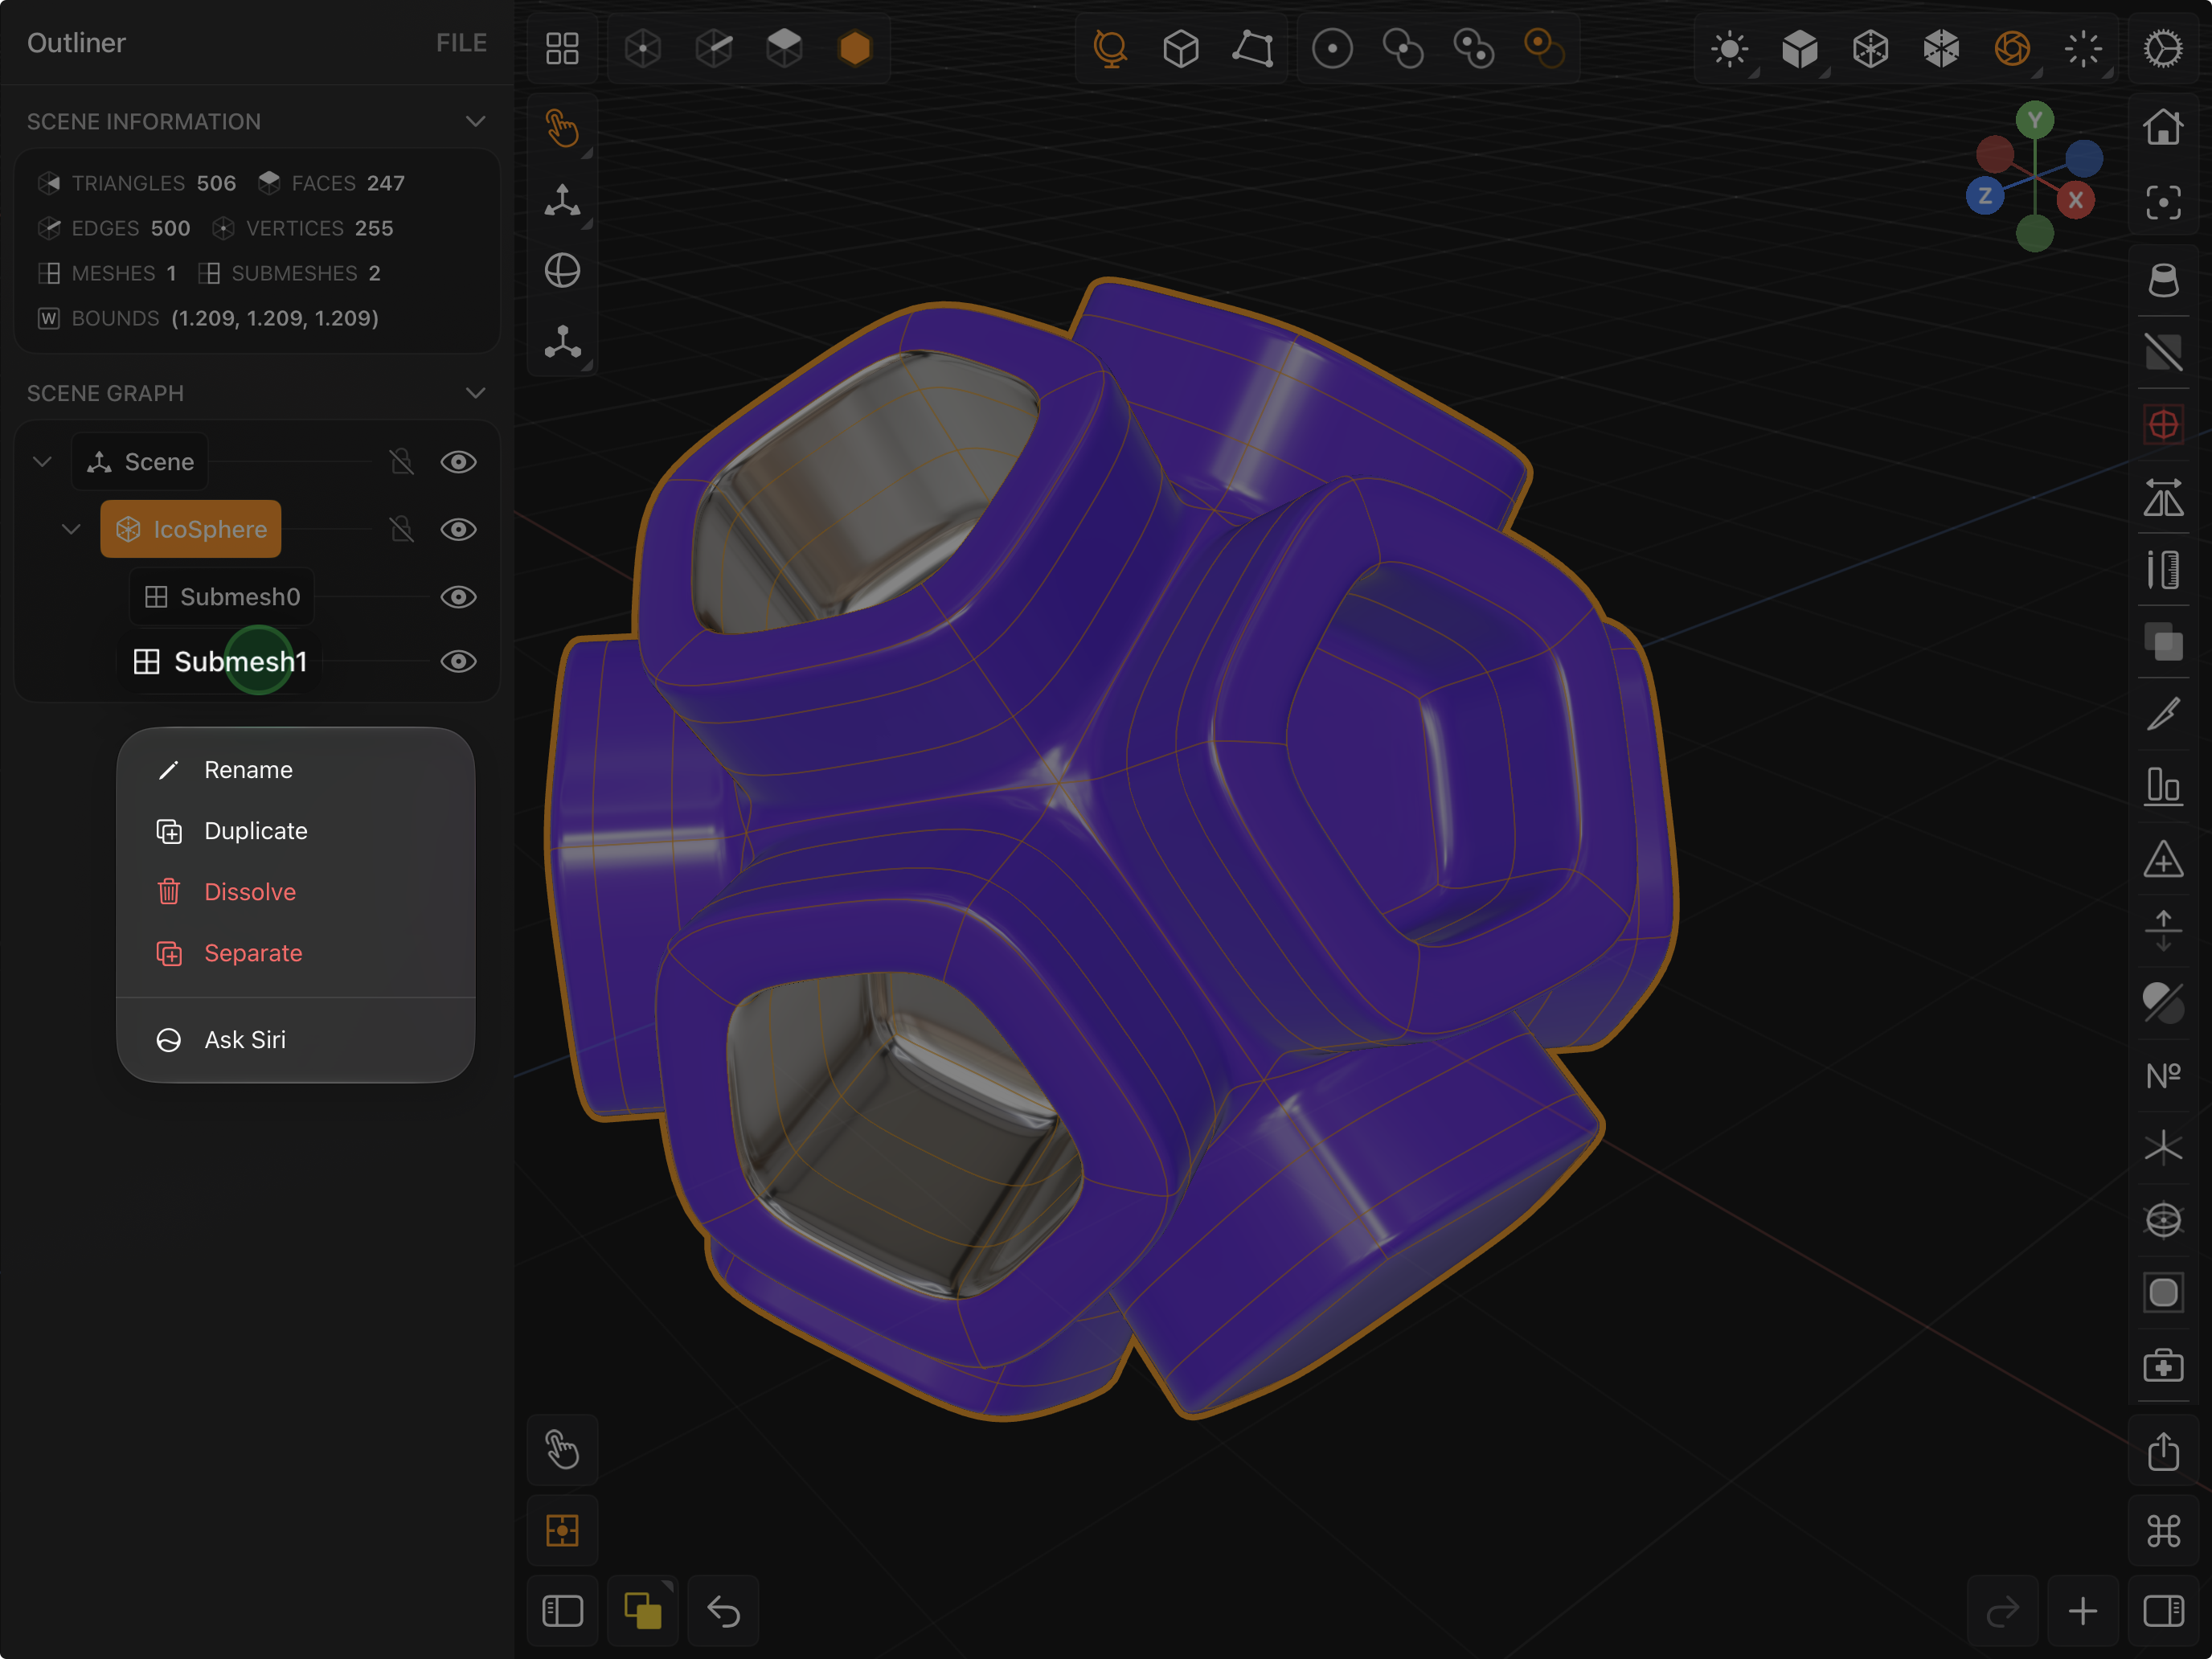Click Ask Siri menu entry

[x=295, y=1040]
